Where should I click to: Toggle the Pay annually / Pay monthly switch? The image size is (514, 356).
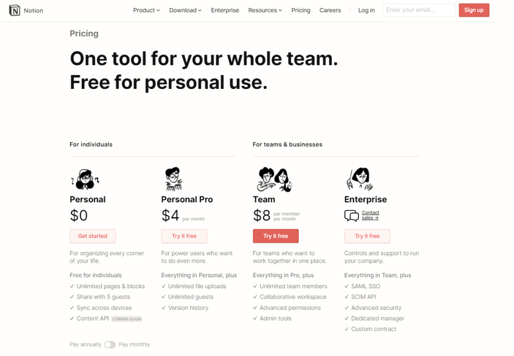110,345
